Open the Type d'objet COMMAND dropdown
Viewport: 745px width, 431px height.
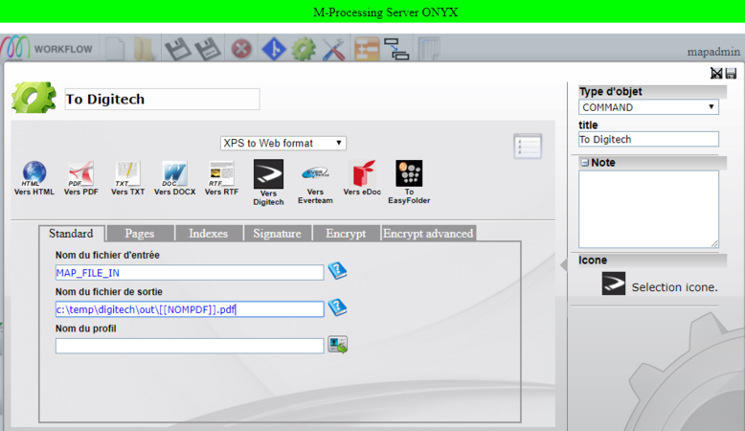(x=648, y=107)
